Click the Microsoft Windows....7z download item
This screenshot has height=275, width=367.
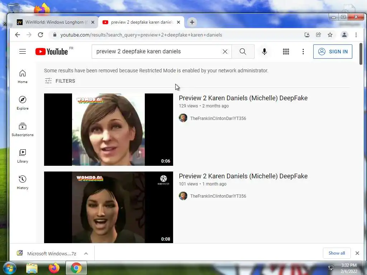click(x=47, y=254)
